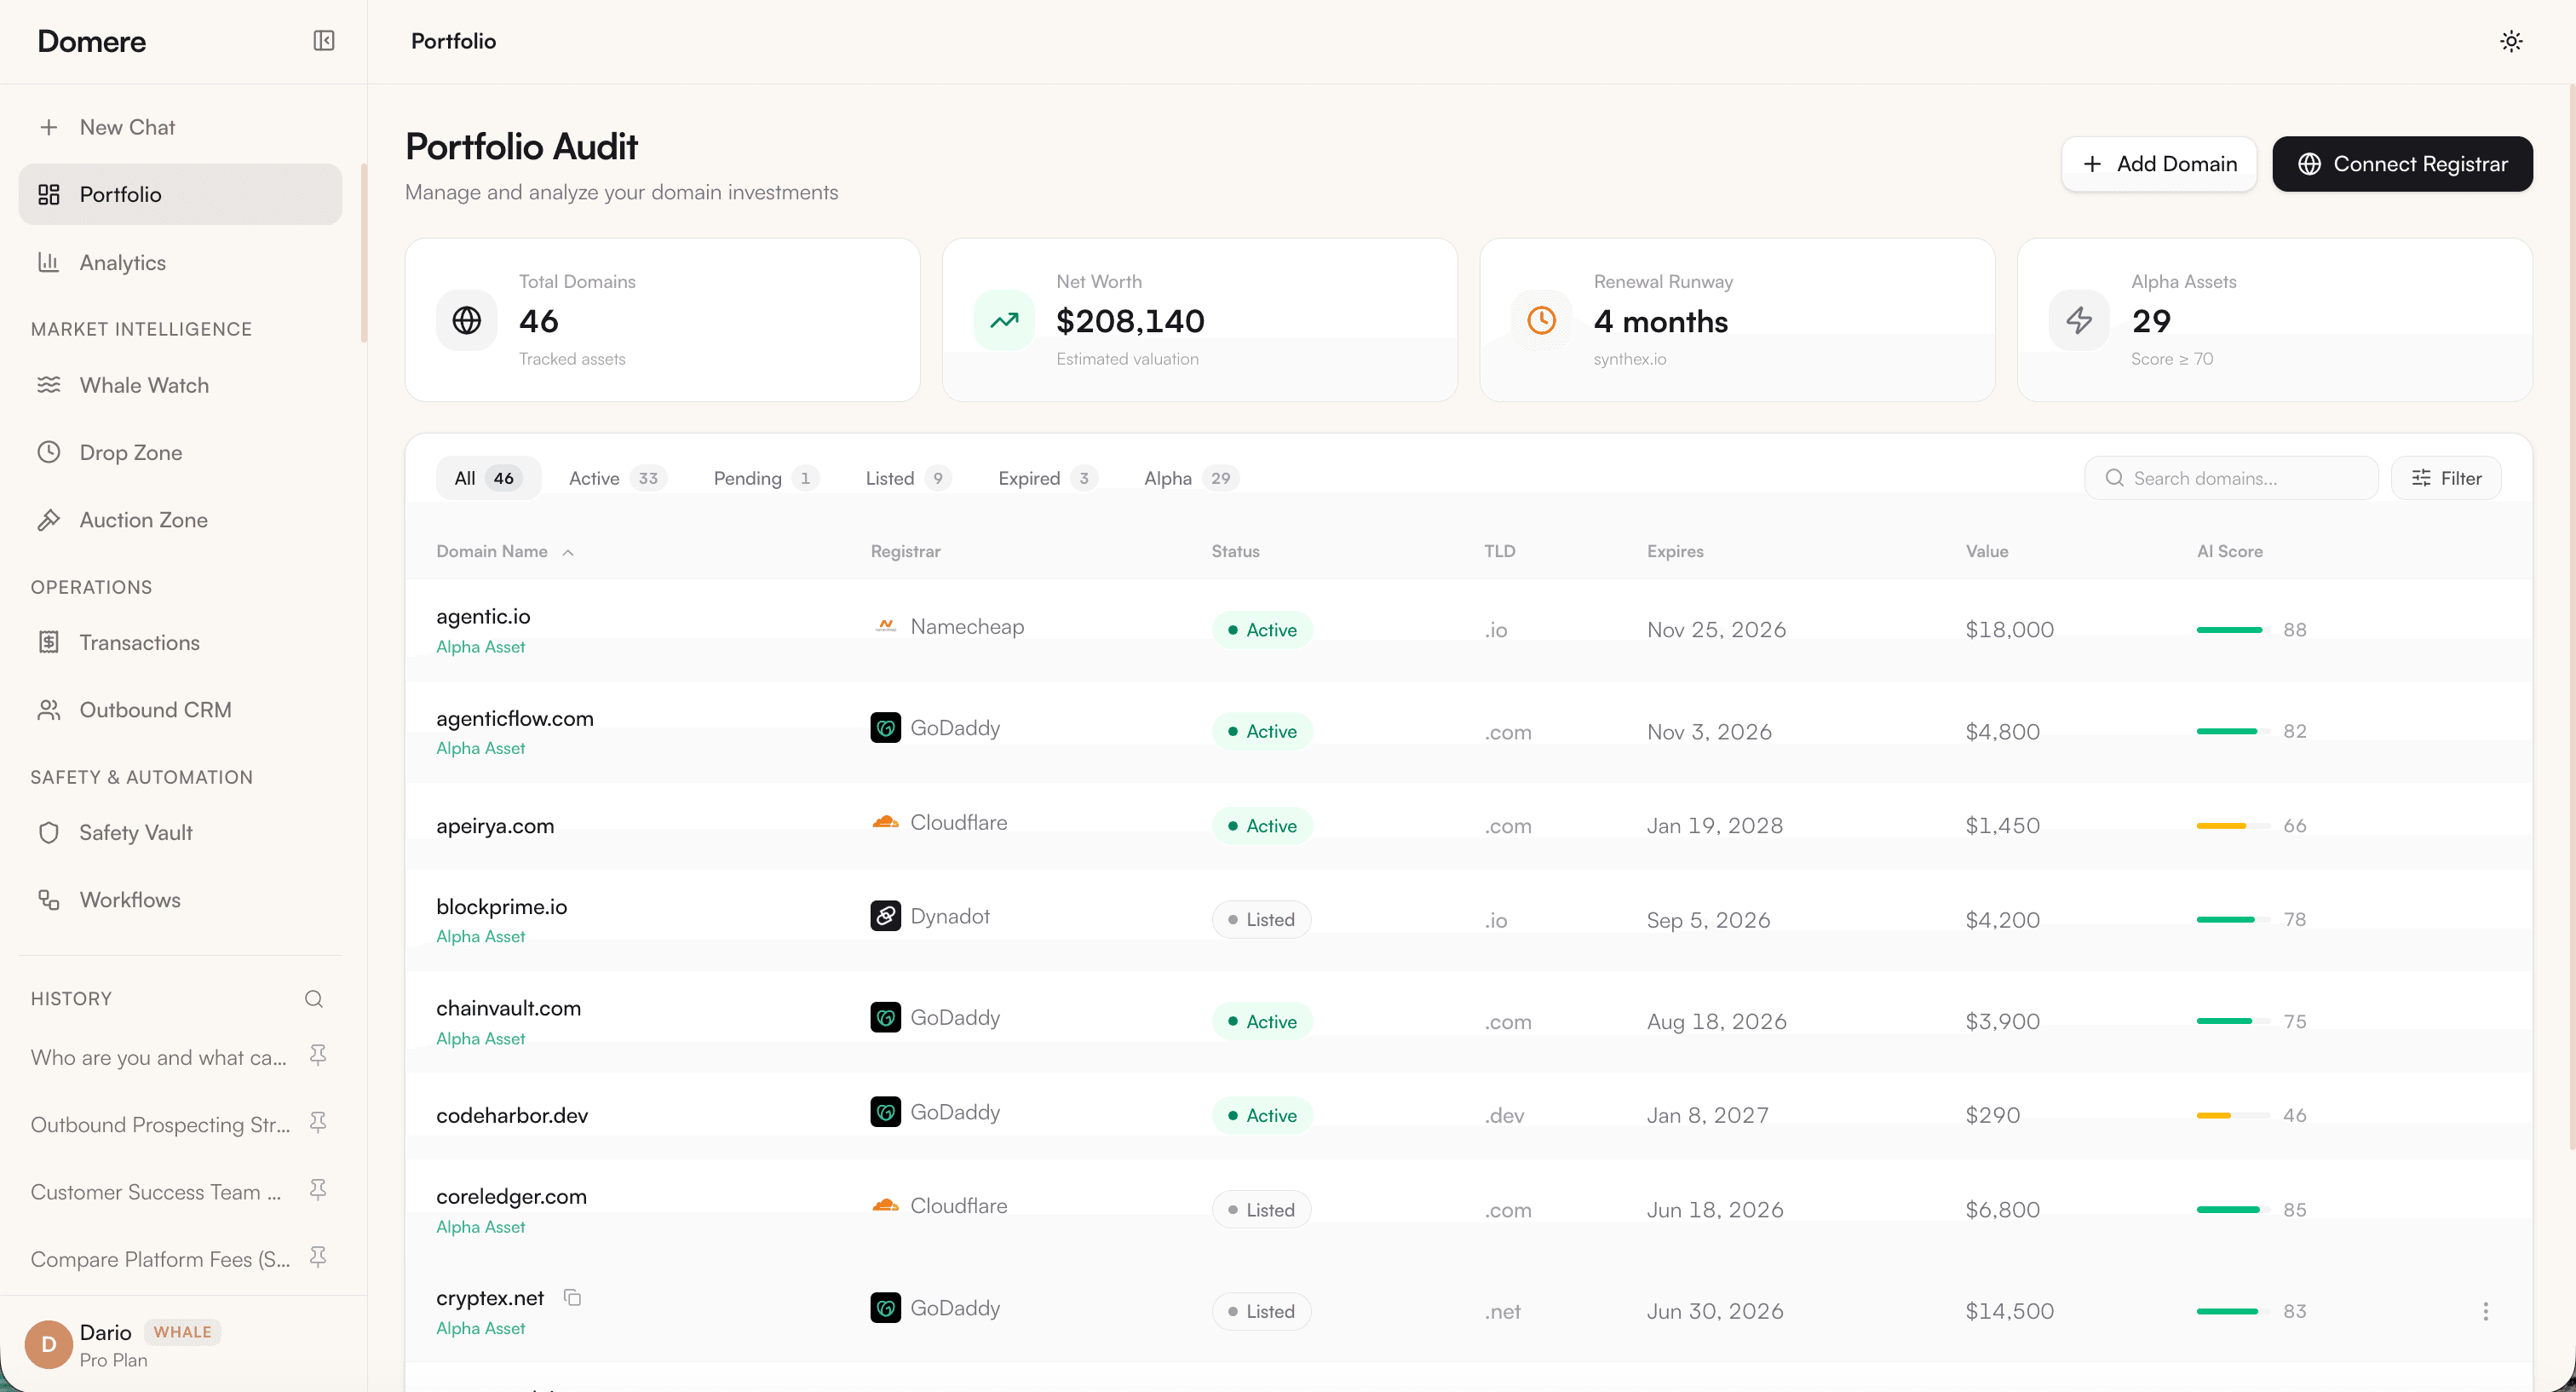Unpin the Customer Success Team conversation

tap(317, 1190)
